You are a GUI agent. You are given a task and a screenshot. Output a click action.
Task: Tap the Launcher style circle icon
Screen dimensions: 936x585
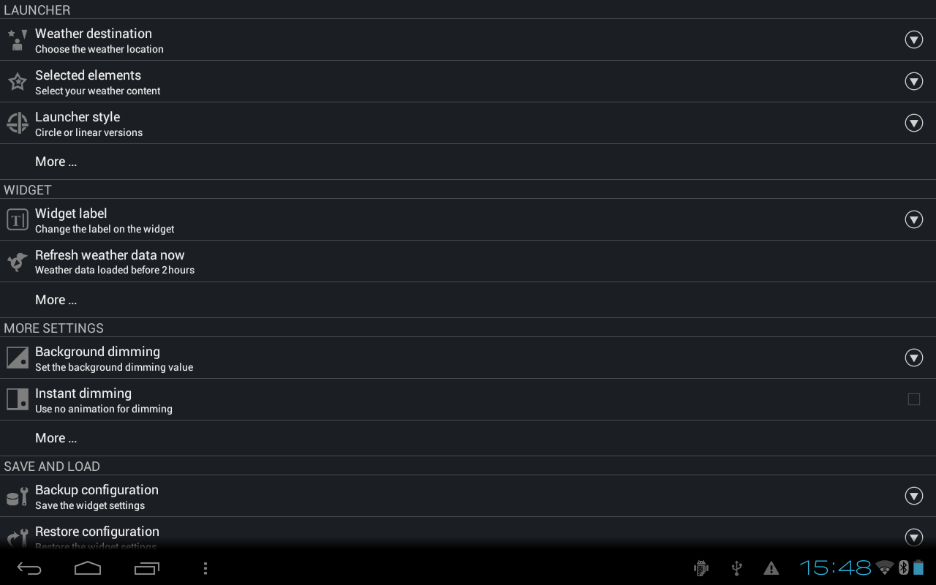tap(18, 123)
